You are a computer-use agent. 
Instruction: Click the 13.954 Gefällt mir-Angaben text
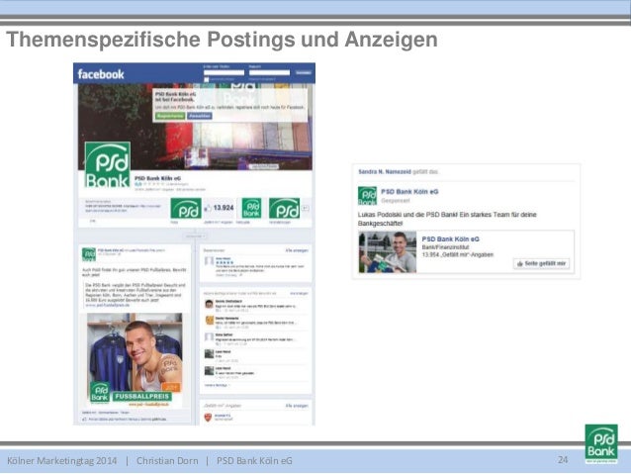tap(458, 254)
